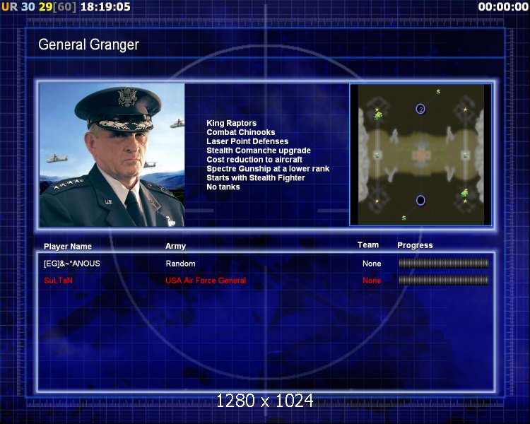Click the No tanks line
Image resolution: width=530 pixels, height=424 pixels.
(x=223, y=187)
